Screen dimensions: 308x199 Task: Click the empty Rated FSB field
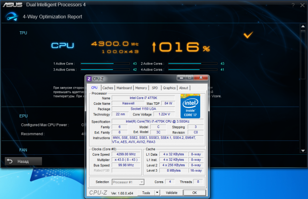(126, 170)
